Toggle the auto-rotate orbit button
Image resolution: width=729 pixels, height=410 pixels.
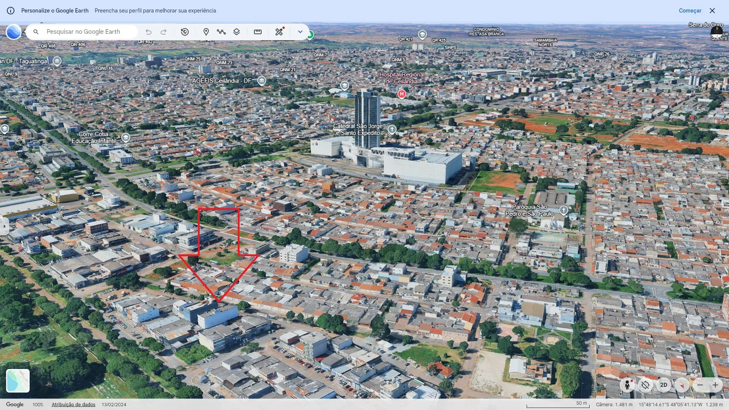pyautogui.click(x=645, y=385)
